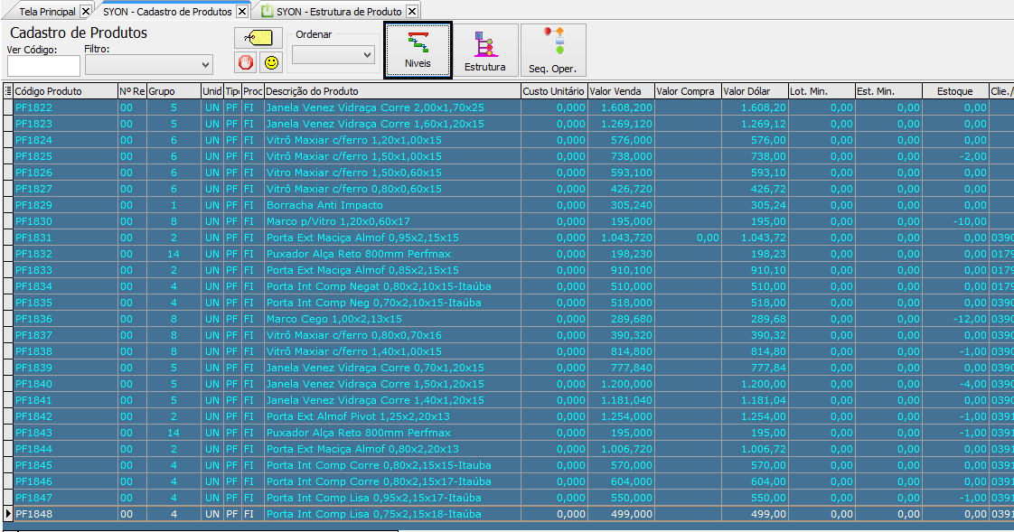Click the red stop hand icon
The image size is (1014, 532).
(x=245, y=62)
